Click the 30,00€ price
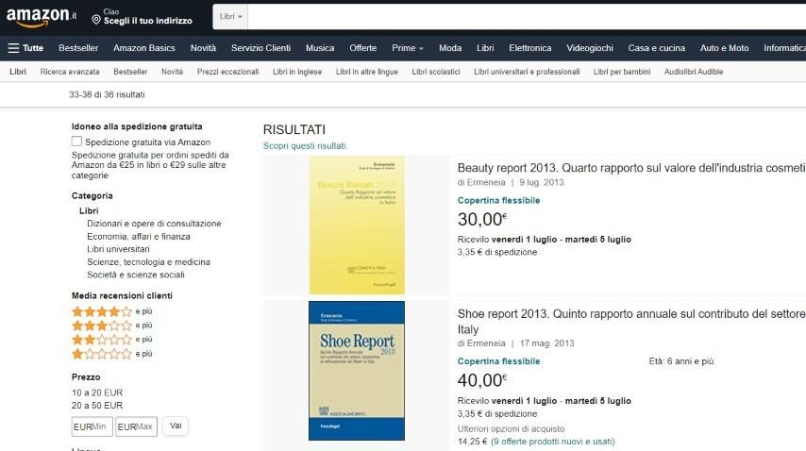The image size is (806, 451). point(482,219)
